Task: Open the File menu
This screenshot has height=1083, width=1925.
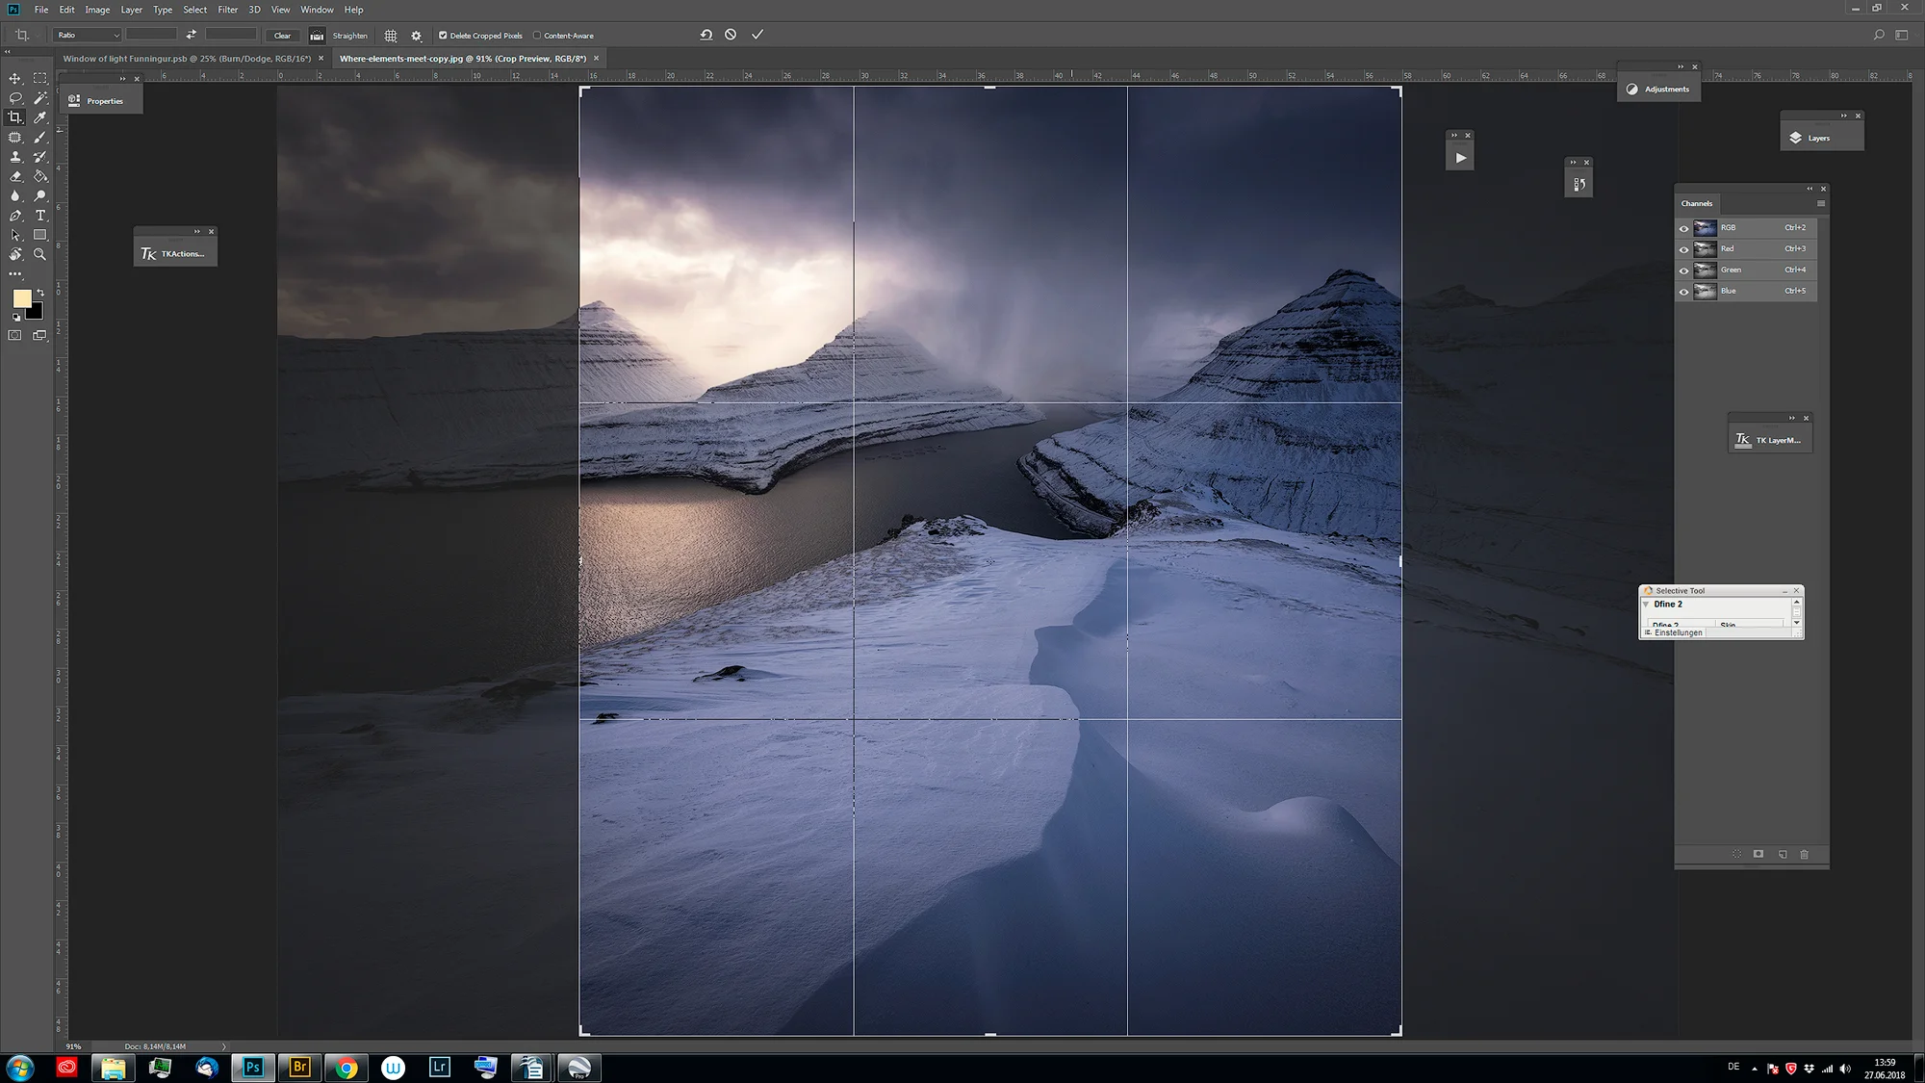Action: tap(41, 10)
